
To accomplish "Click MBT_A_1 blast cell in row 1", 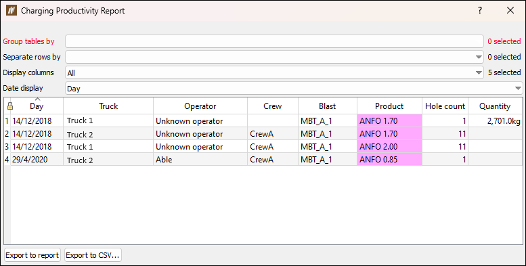I will coord(328,120).
